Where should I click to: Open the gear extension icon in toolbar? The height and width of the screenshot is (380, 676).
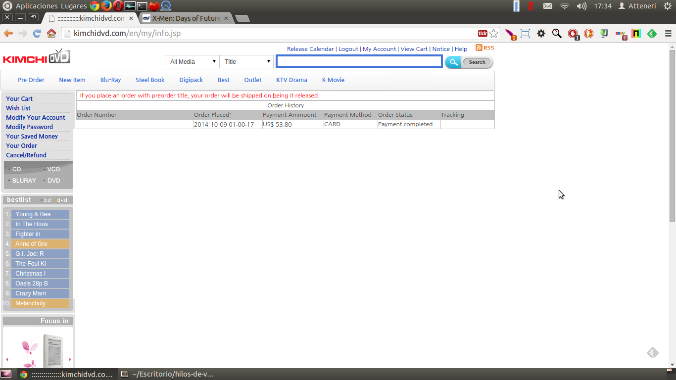(541, 34)
